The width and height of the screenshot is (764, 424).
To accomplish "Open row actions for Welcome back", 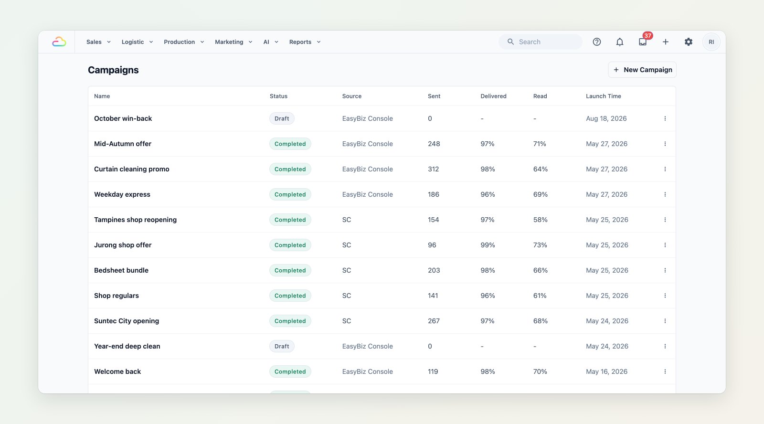I will (665, 371).
